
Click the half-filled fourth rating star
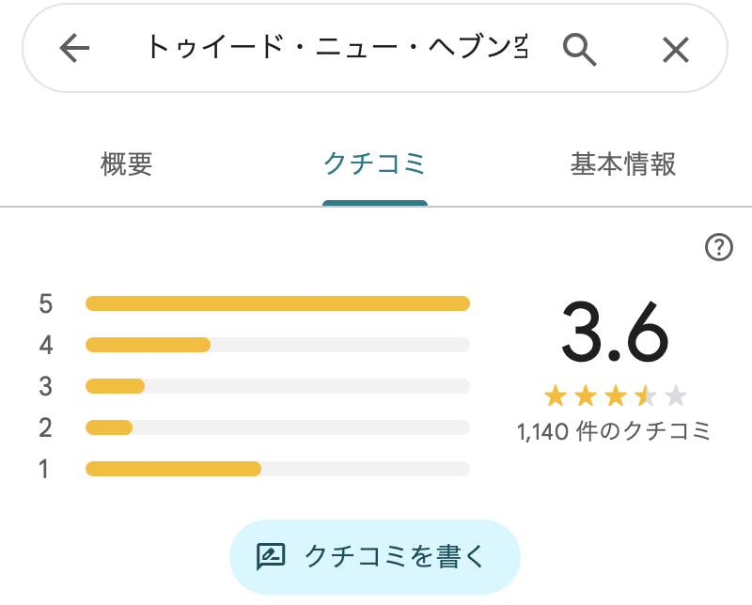[646, 396]
